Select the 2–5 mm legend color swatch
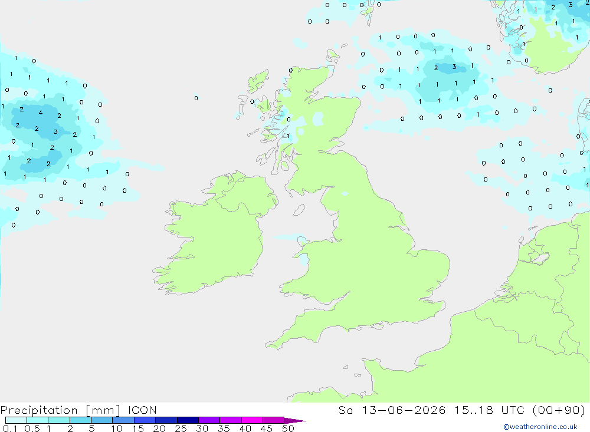Viewport: 590px width, 432px height. click(80, 420)
